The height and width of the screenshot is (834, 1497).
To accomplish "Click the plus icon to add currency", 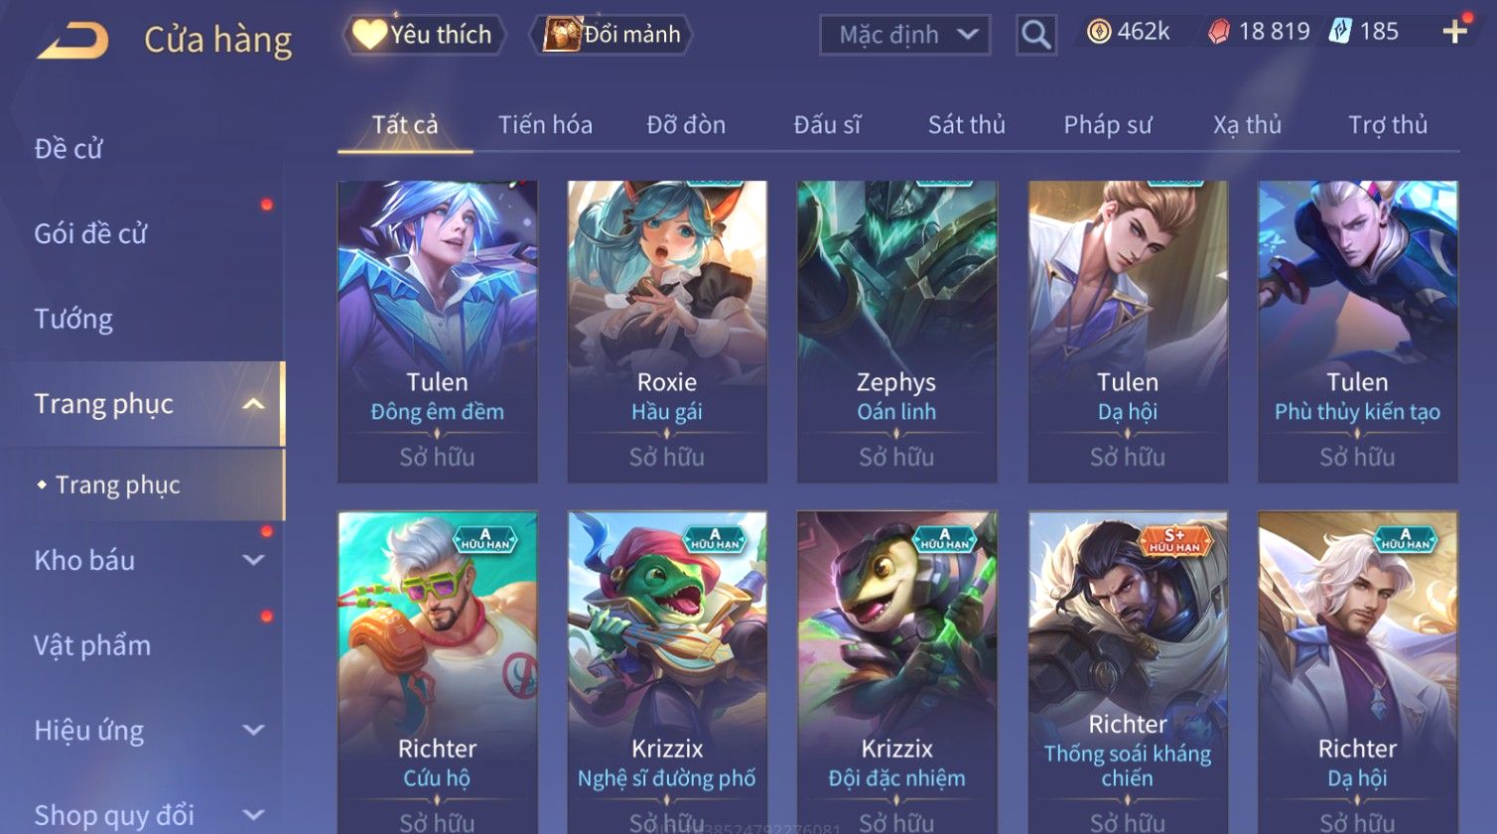I will (1454, 32).
